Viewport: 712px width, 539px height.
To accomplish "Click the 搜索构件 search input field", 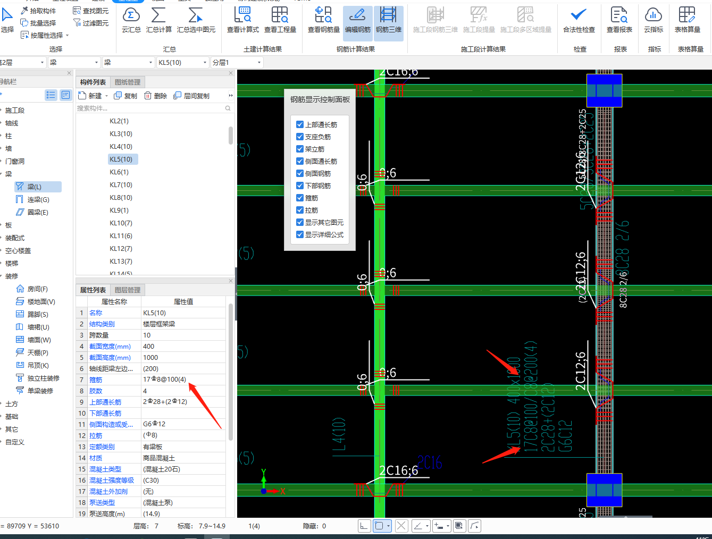I will point(149,108).
